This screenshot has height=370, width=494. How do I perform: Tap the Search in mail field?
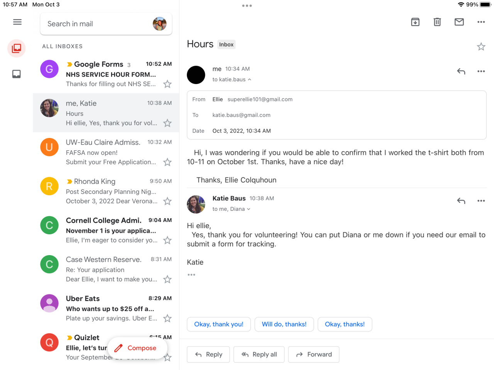point(96,24)
